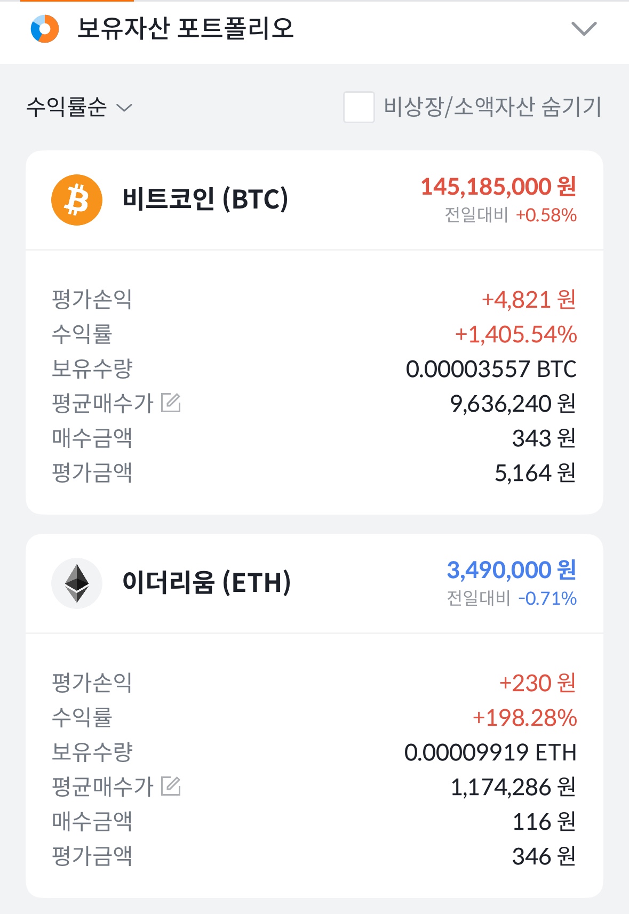Tap the 비상장/소액자산 숨기기 label text
This screenshot has width=629, height=914.
pyautogui.click(x=492, y=107)
